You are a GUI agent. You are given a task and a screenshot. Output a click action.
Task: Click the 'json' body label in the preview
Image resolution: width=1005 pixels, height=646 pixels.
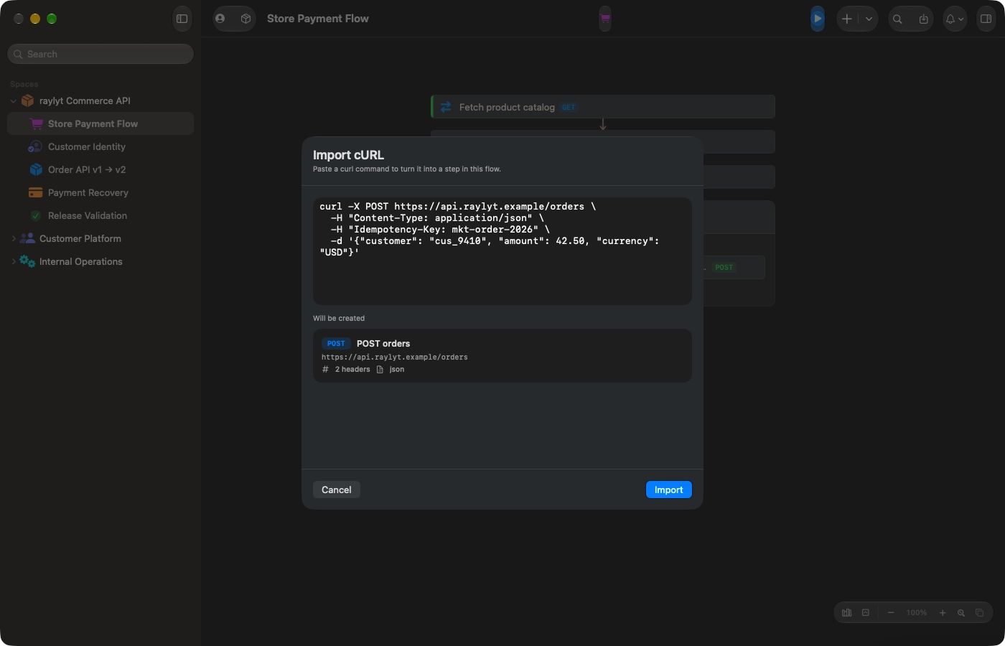point(397,370)
